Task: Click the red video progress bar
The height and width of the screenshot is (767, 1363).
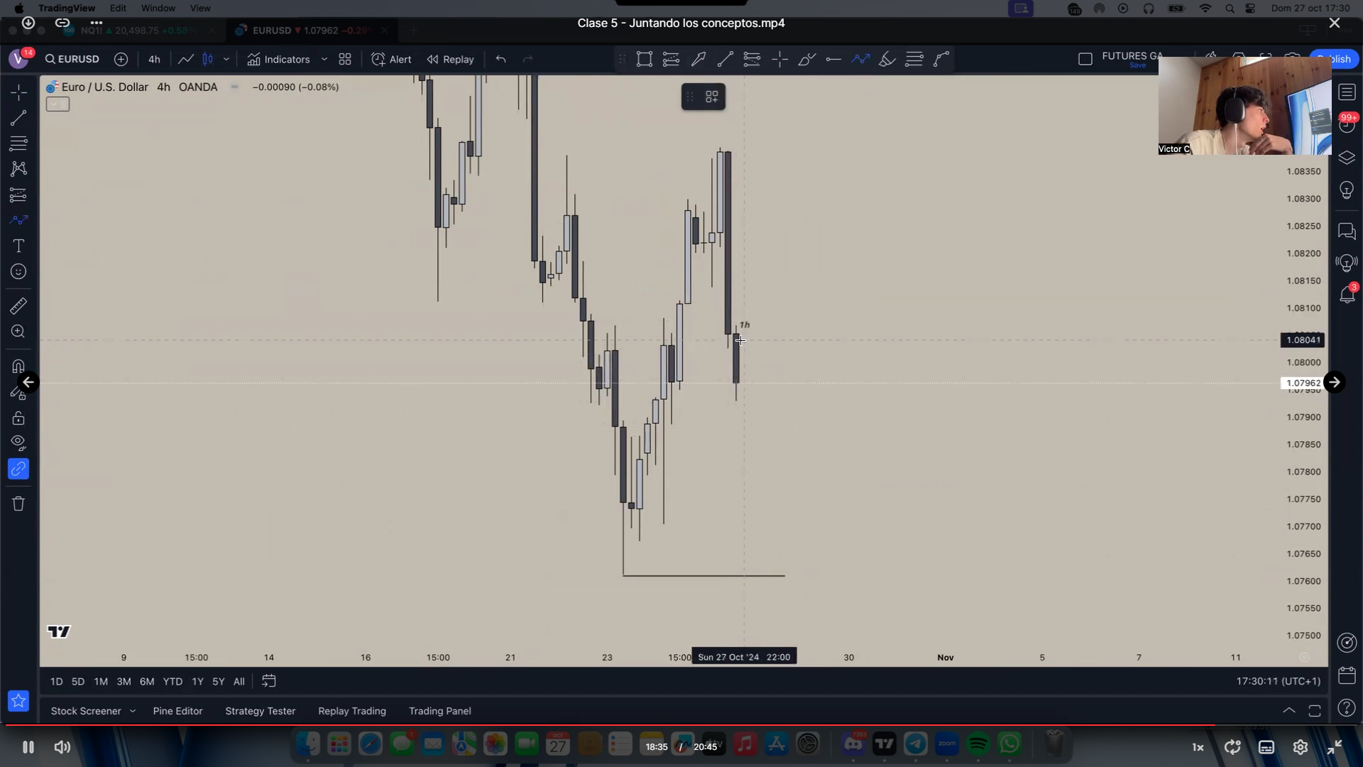Action: pyautogui.click(x=611, y=725)
